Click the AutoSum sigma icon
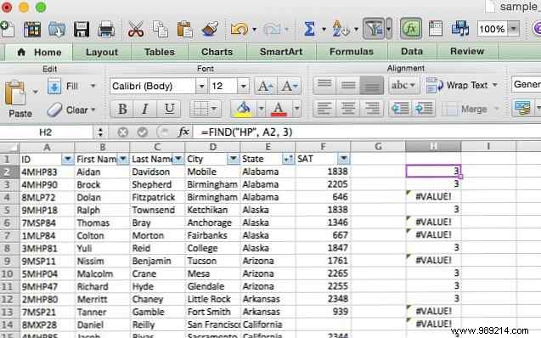 pyautogui.click(x=309, y=29)
